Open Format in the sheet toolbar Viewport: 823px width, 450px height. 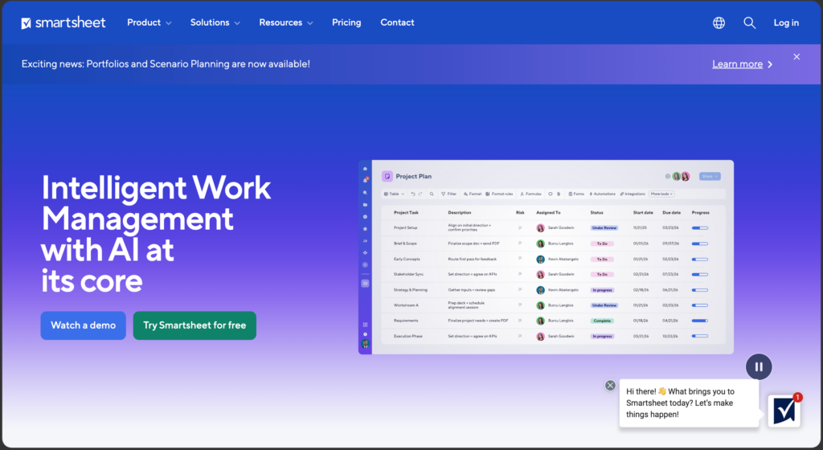click(x=473, y=194)
